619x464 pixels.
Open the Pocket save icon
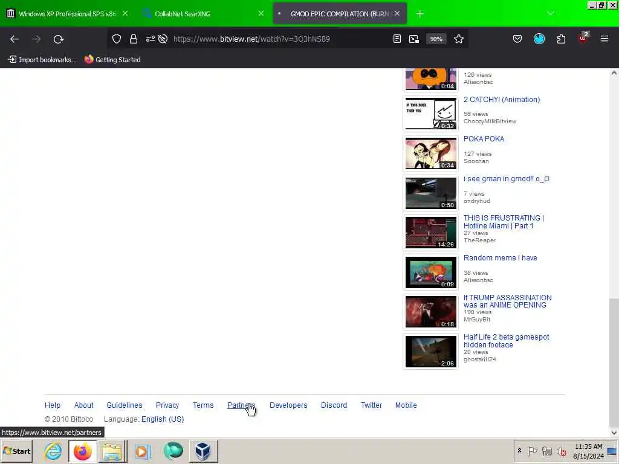(x=517, y=39)
